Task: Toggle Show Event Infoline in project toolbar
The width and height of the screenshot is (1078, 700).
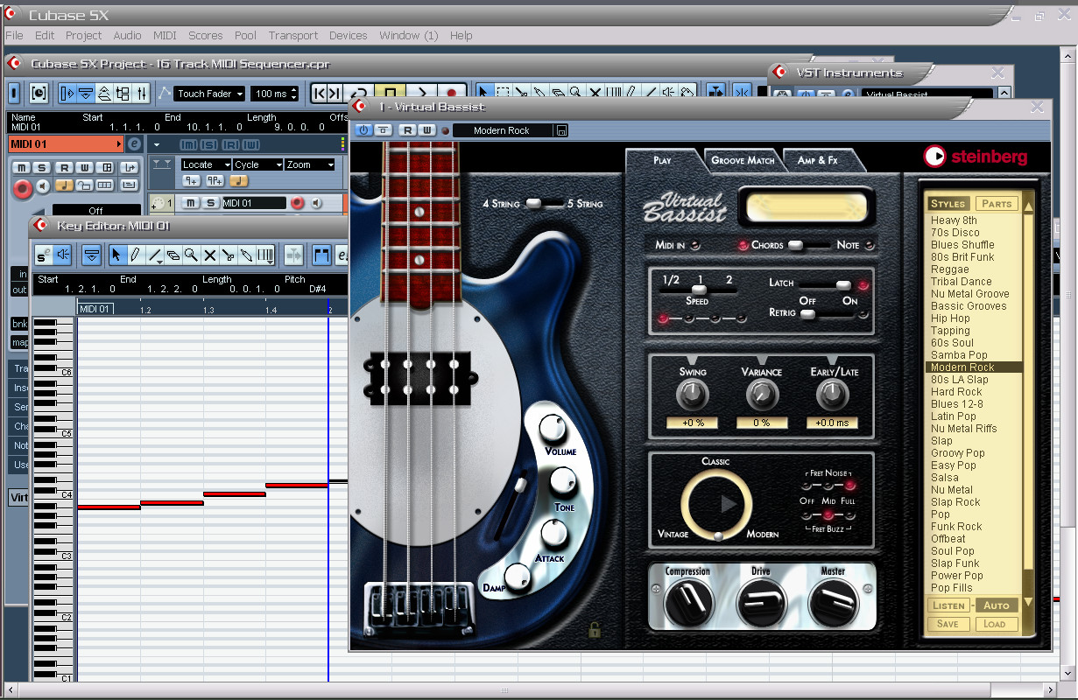Action: pos(86,93)
